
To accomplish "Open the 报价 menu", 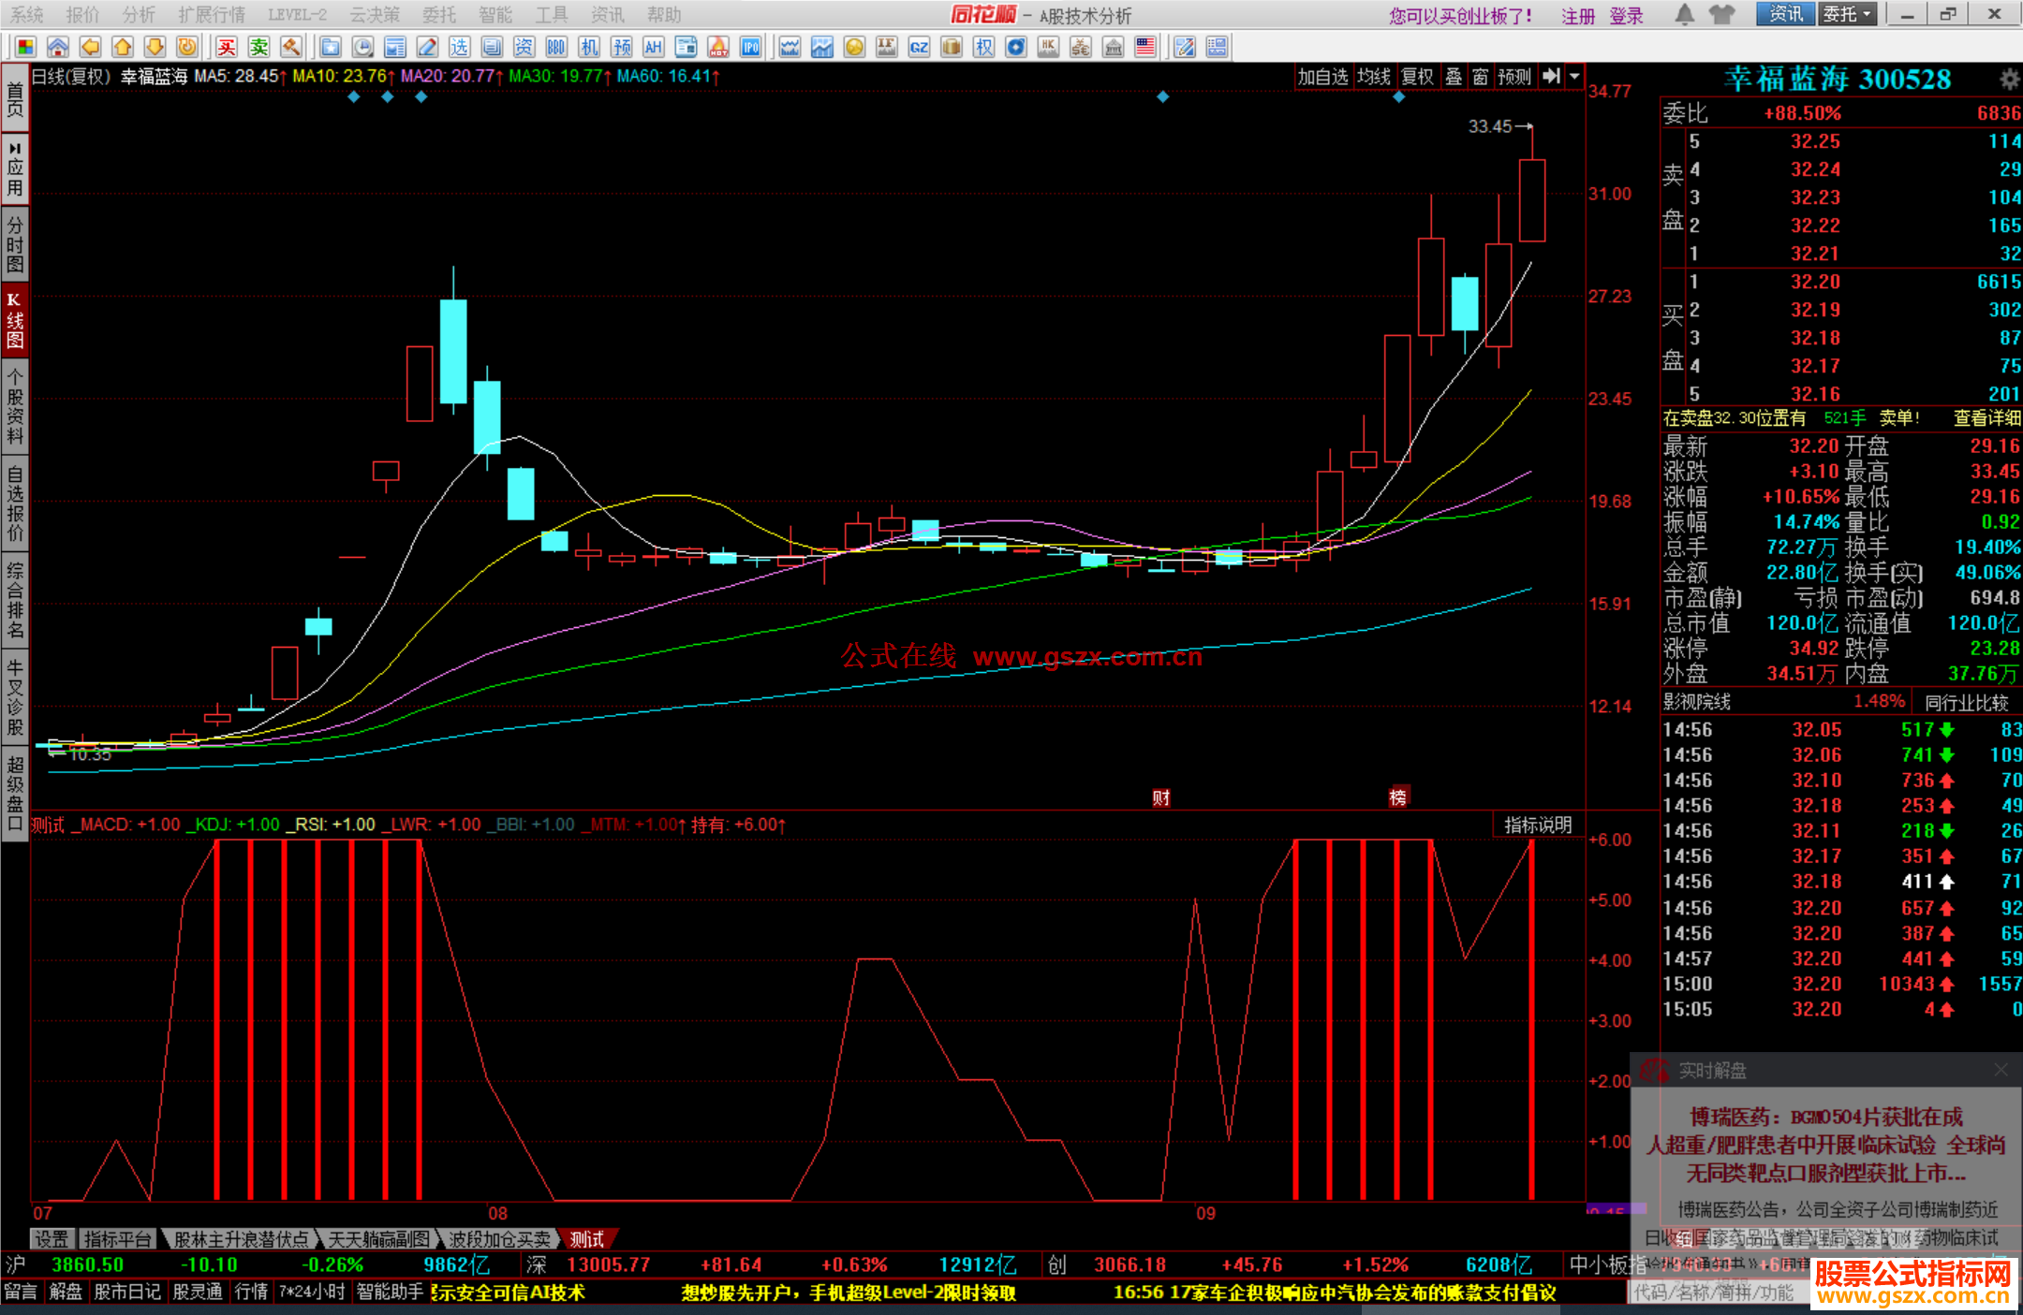I will pos(82,15).
